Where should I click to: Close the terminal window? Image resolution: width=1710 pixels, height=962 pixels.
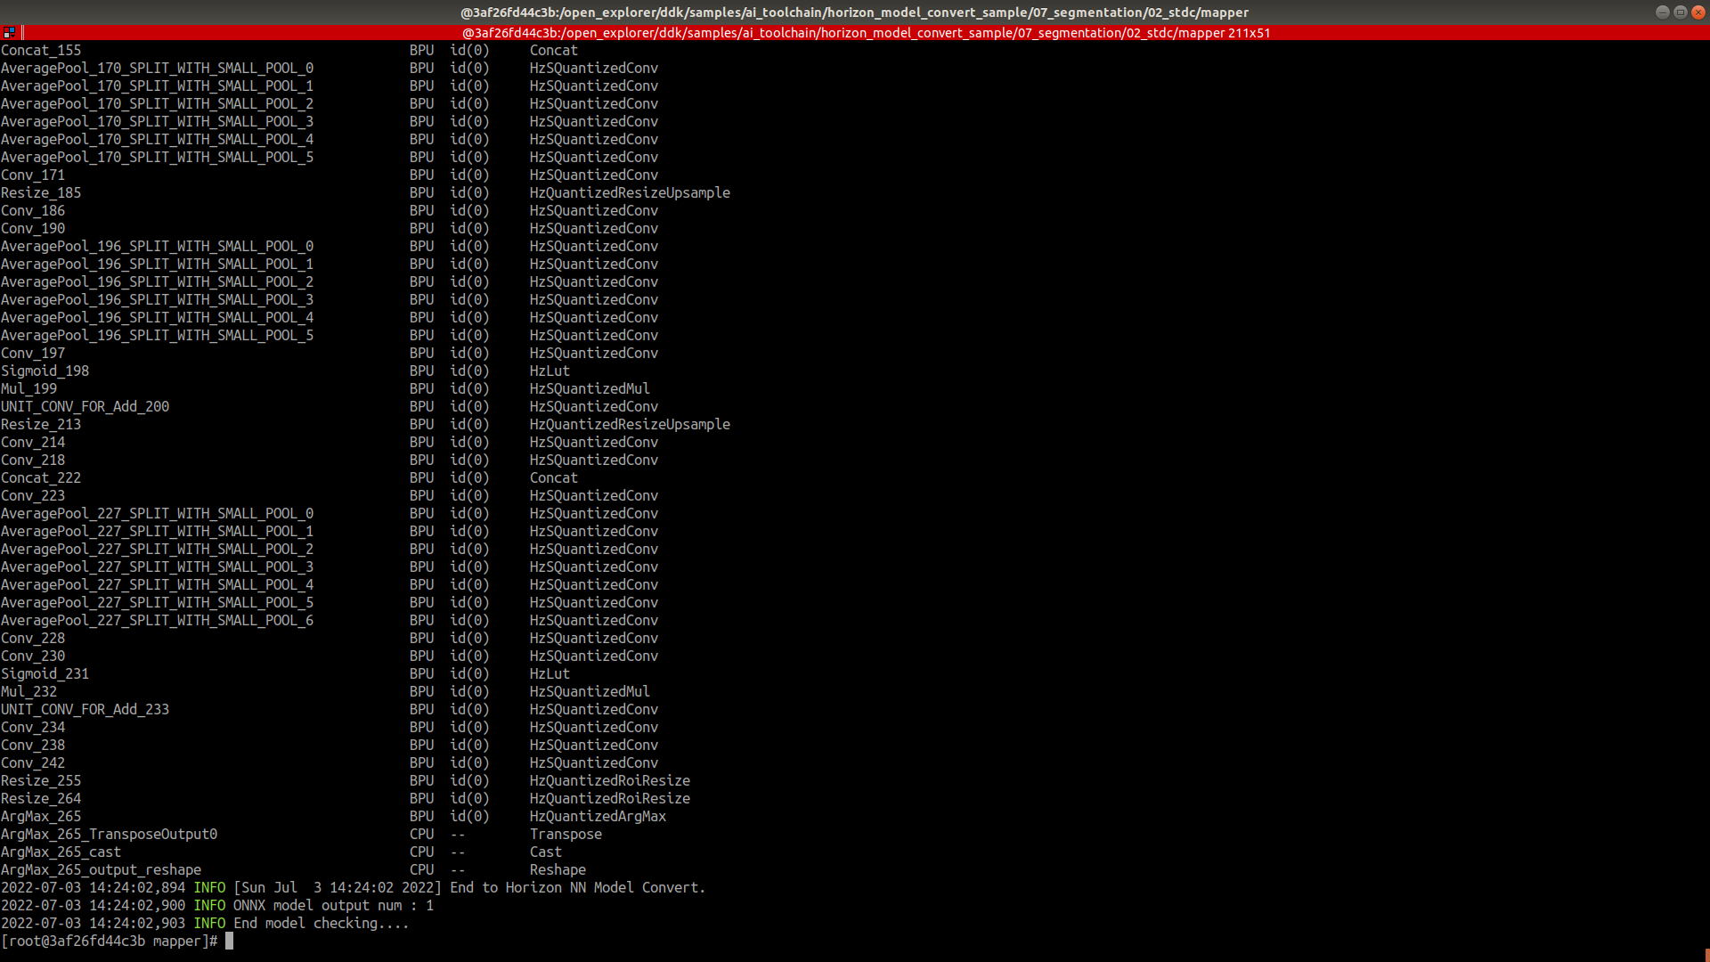point(1698,12)
